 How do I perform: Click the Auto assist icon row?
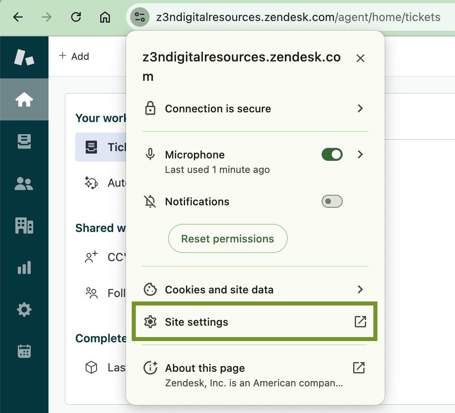coord(105,183)
